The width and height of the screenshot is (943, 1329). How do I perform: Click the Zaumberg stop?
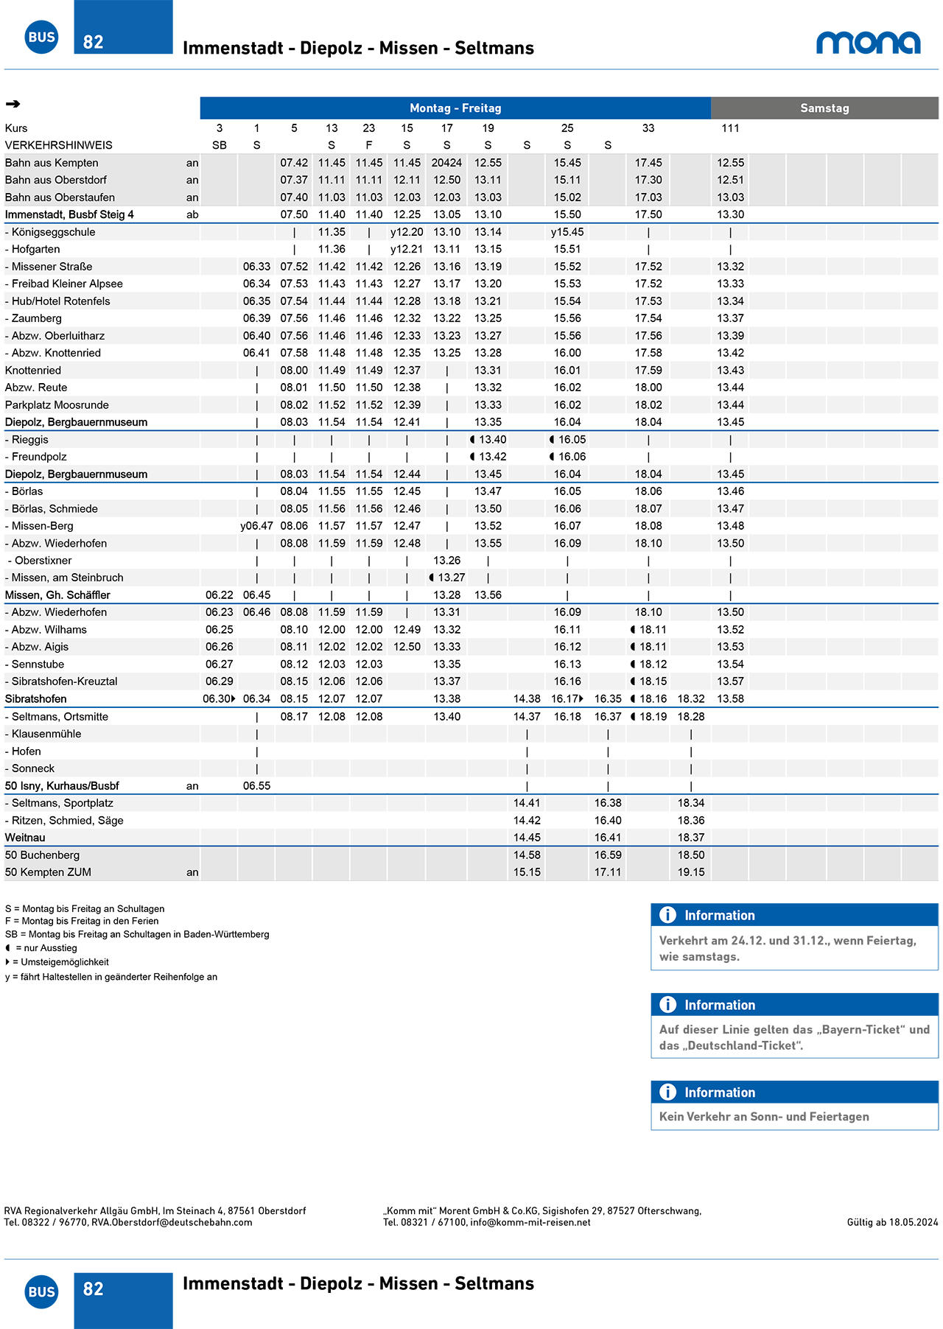pyautogui.click(x=33, y=318)
